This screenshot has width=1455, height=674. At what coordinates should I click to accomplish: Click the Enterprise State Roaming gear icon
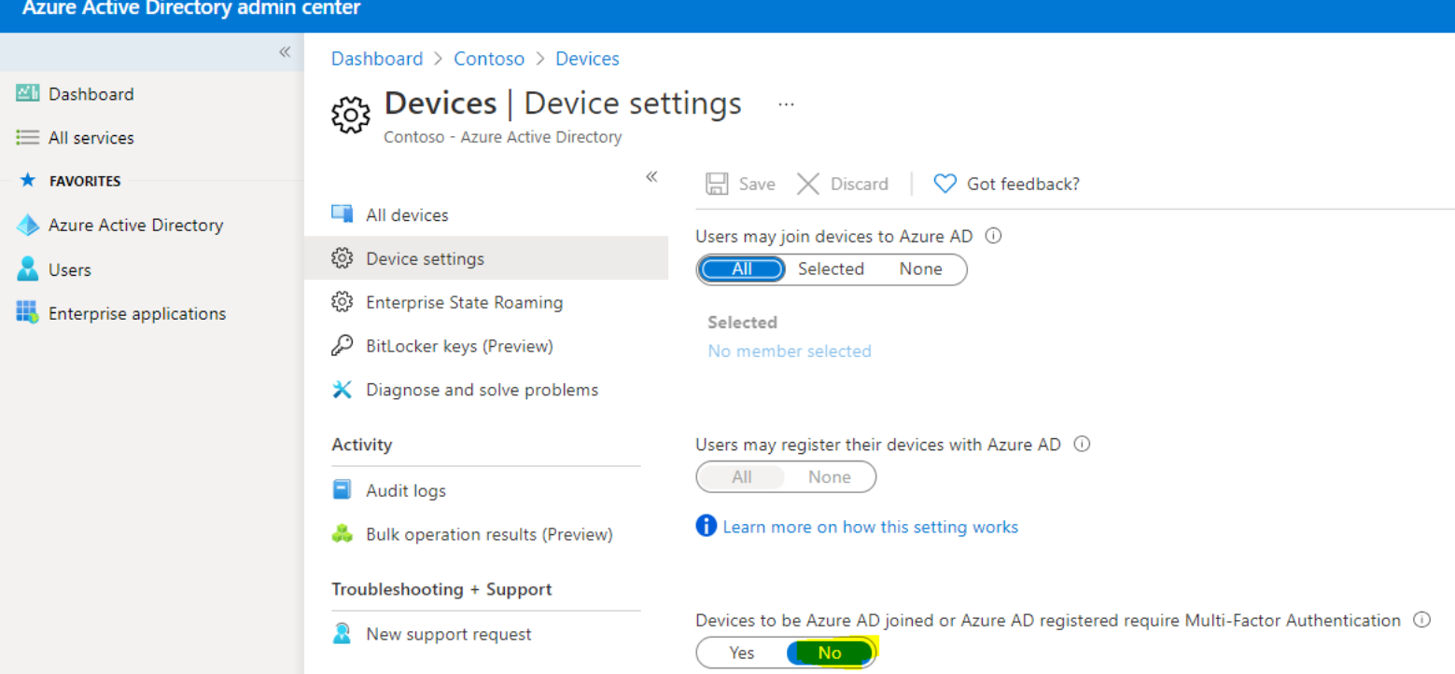pos(343,302)
